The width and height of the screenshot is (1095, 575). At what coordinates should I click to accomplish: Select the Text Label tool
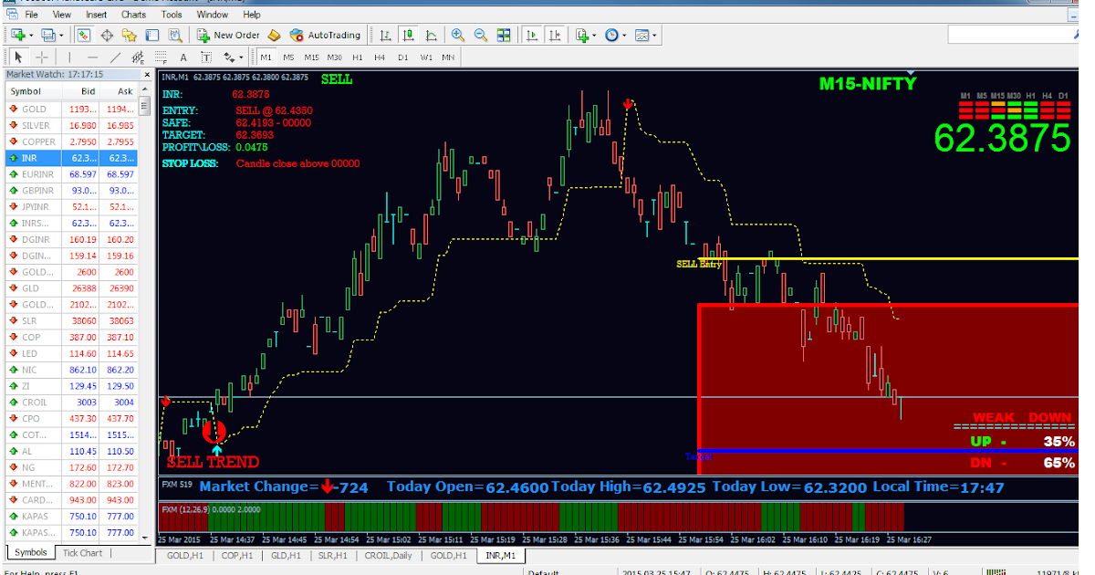coord(206,57)
